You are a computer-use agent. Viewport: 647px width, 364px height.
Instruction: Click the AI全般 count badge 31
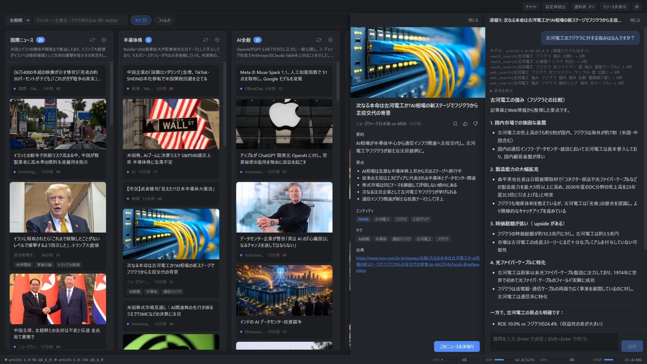coord(258,40)
